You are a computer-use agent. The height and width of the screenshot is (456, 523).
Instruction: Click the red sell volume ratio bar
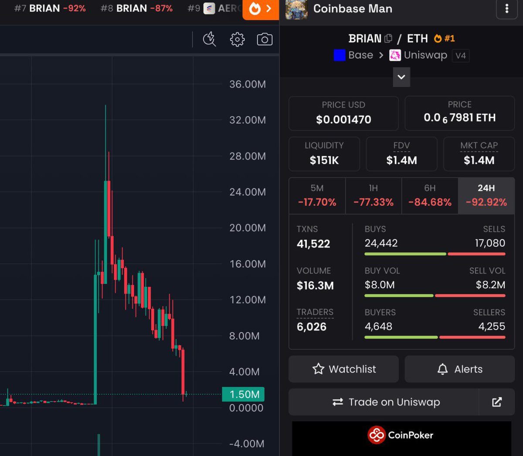(470, 295)
